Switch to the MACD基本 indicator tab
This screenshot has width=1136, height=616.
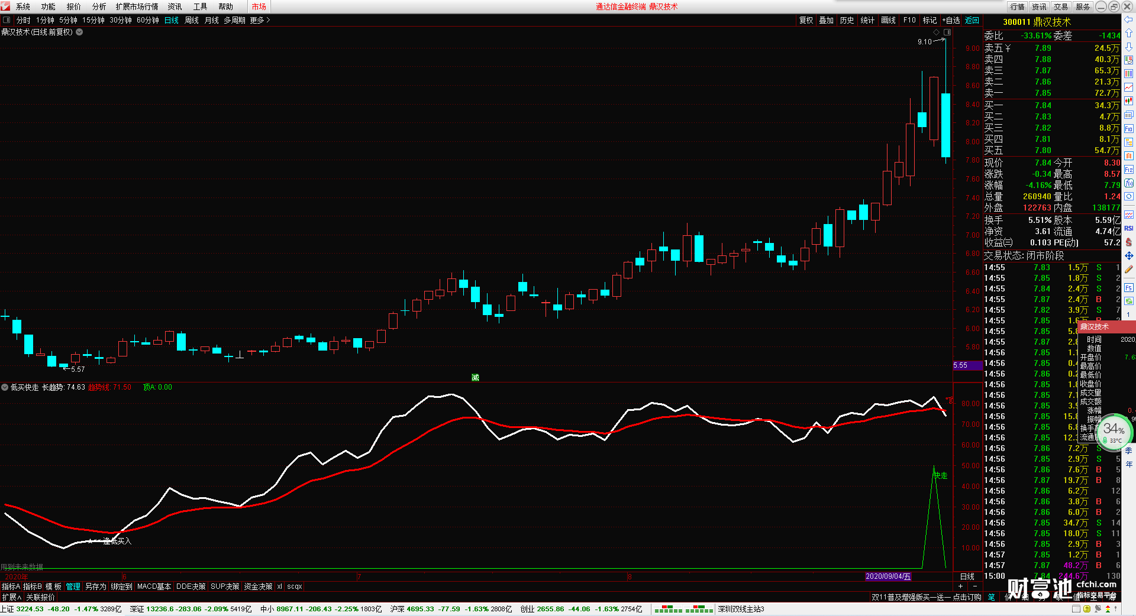point(154,586)
